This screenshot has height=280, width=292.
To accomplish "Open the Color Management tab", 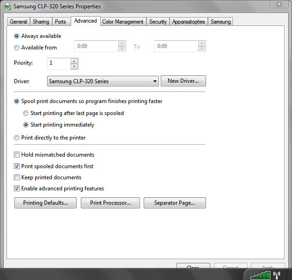I will tap(123, 22).
